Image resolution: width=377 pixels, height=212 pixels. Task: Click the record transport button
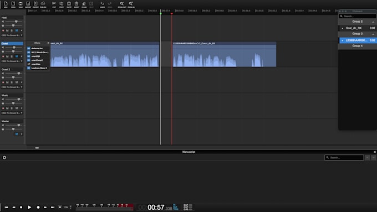pos(38,207)
